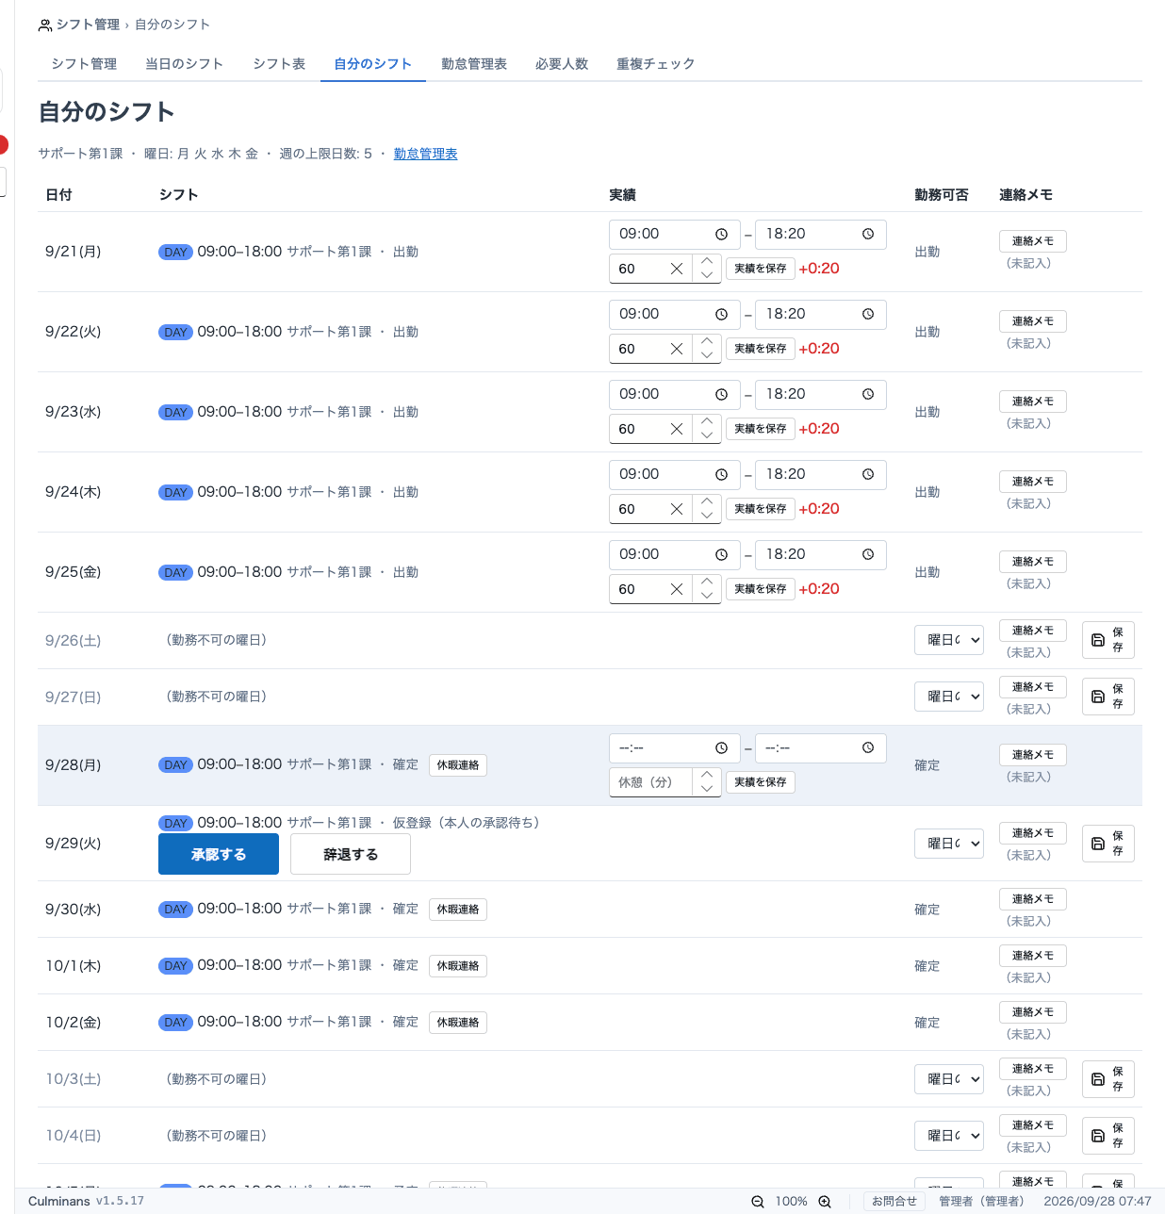Open the 10/4 availability dropdown
The image size is (1165, 1214).
949,1136
